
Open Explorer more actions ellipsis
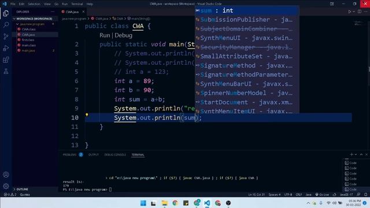pyautogui.click(x=53, y=12)
